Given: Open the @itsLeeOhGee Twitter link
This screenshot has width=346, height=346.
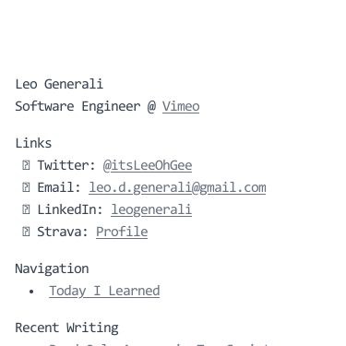Looking at the screenshot, I should tap(148, 165).
